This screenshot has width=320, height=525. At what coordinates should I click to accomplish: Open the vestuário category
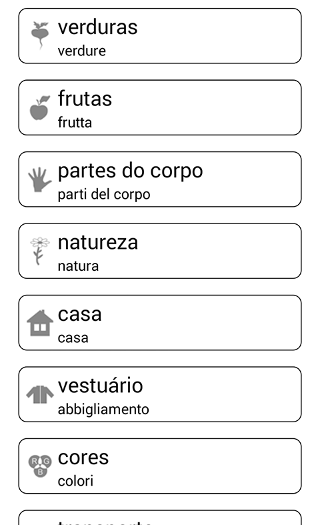[160, 394]
